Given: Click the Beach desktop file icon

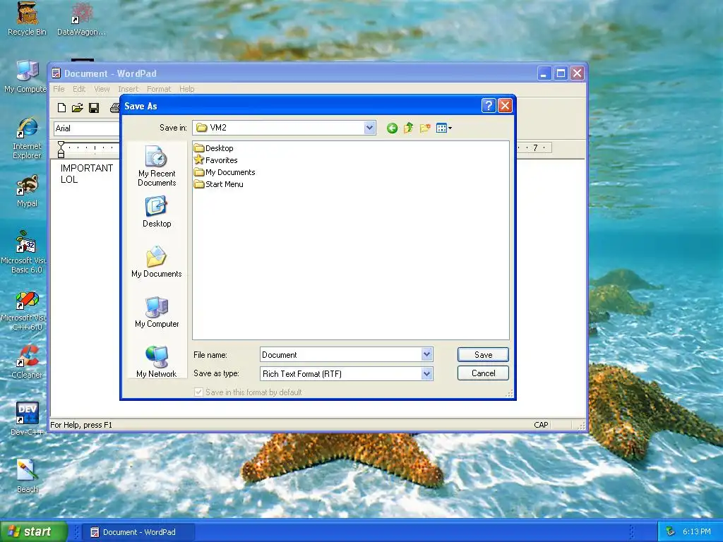Looking at the screenshot, I should [x=28, y=476].
